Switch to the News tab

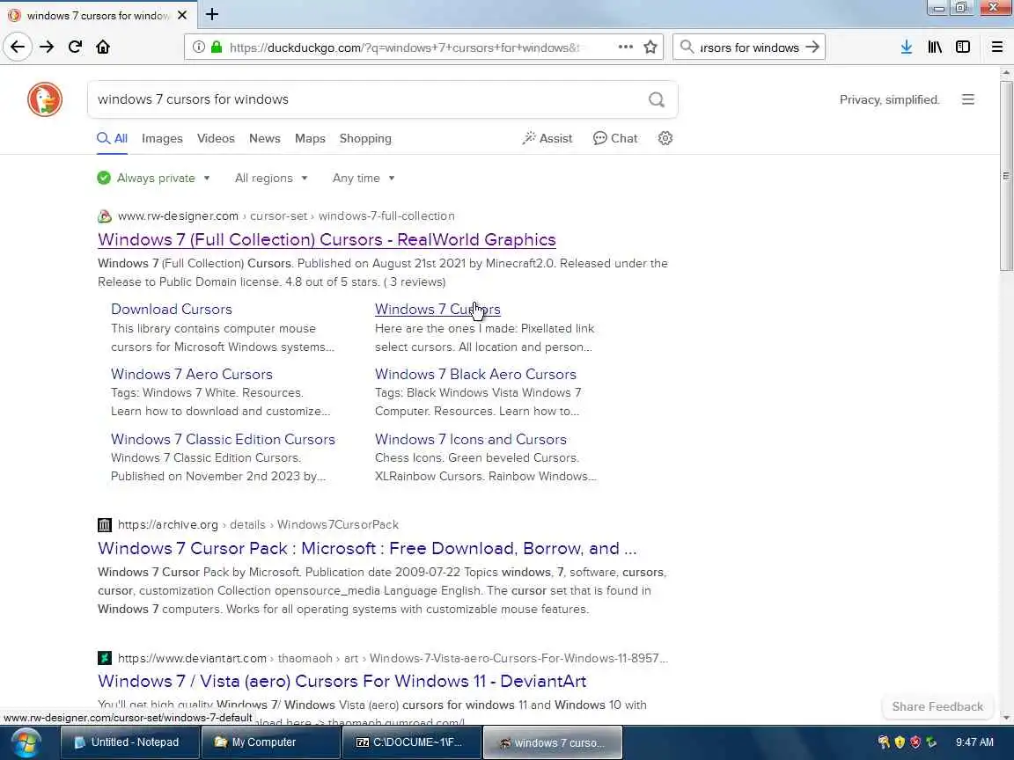click(x=264, y=138)
